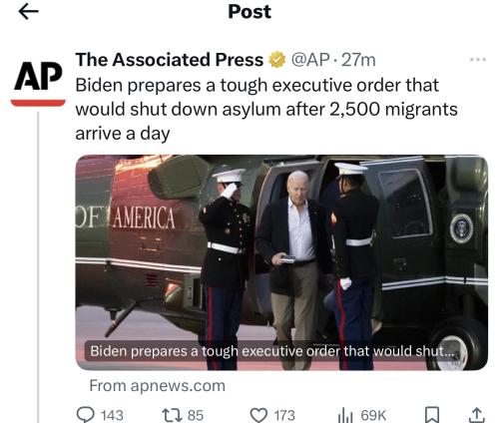This screenshot has width=499, height=423.
Task: Share the post with upload icon
Action: pyautogui.click(x=477, y=415)
